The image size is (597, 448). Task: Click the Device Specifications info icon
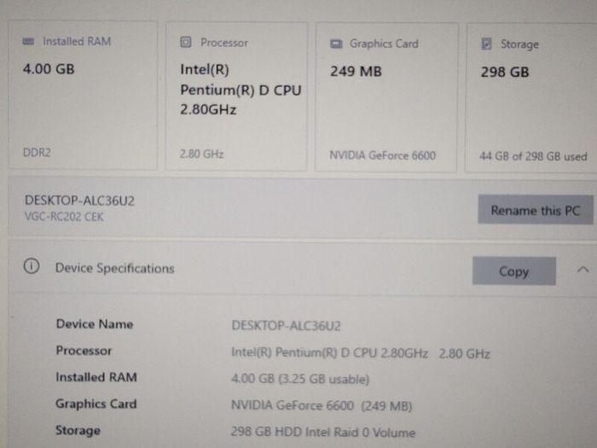pyautogui.click(x=32, y=266)
